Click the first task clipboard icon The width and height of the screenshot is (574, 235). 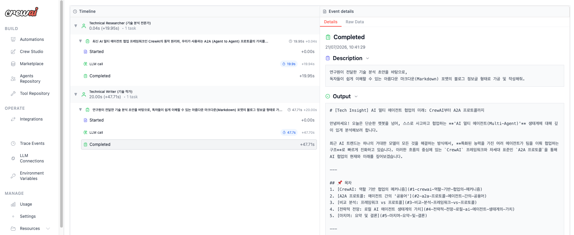(88, 41)
